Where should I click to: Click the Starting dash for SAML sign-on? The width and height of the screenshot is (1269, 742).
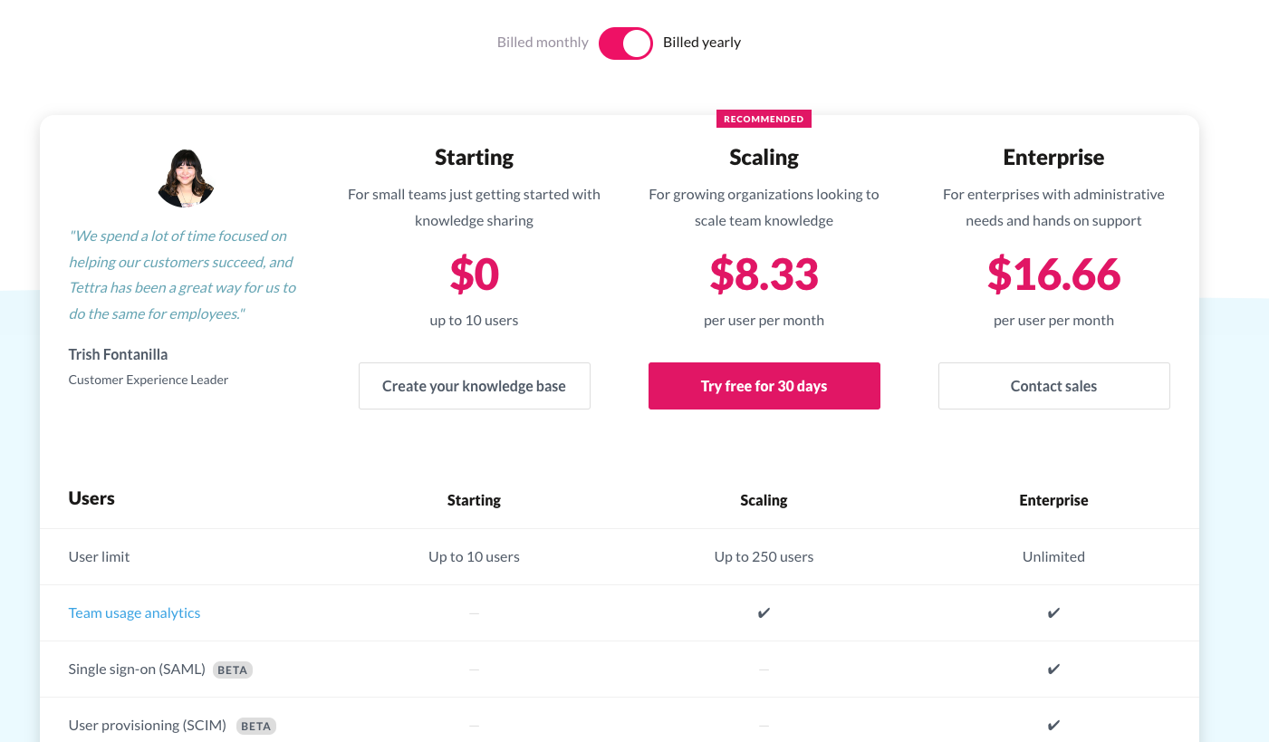tap(474, 670)
